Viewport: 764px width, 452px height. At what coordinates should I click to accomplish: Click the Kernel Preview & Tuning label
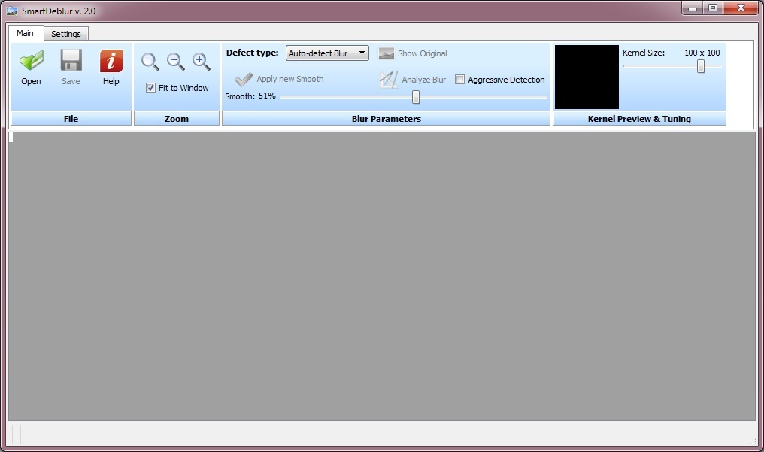(639, 118)
